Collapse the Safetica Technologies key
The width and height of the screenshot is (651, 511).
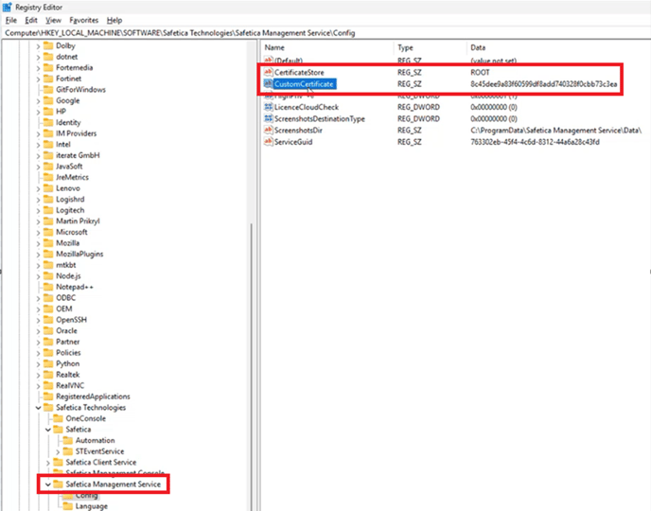coord(38,408)
